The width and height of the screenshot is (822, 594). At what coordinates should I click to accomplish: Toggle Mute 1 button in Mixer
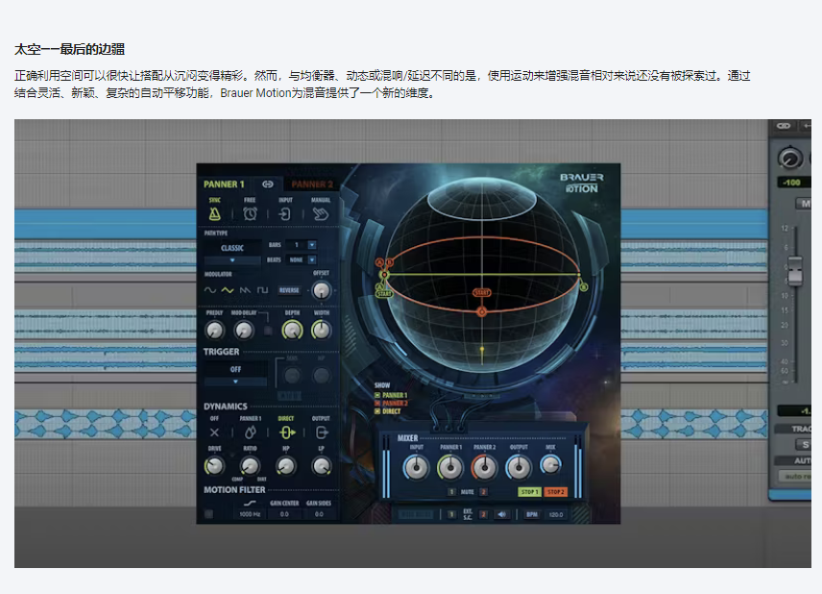click(451, 492)
